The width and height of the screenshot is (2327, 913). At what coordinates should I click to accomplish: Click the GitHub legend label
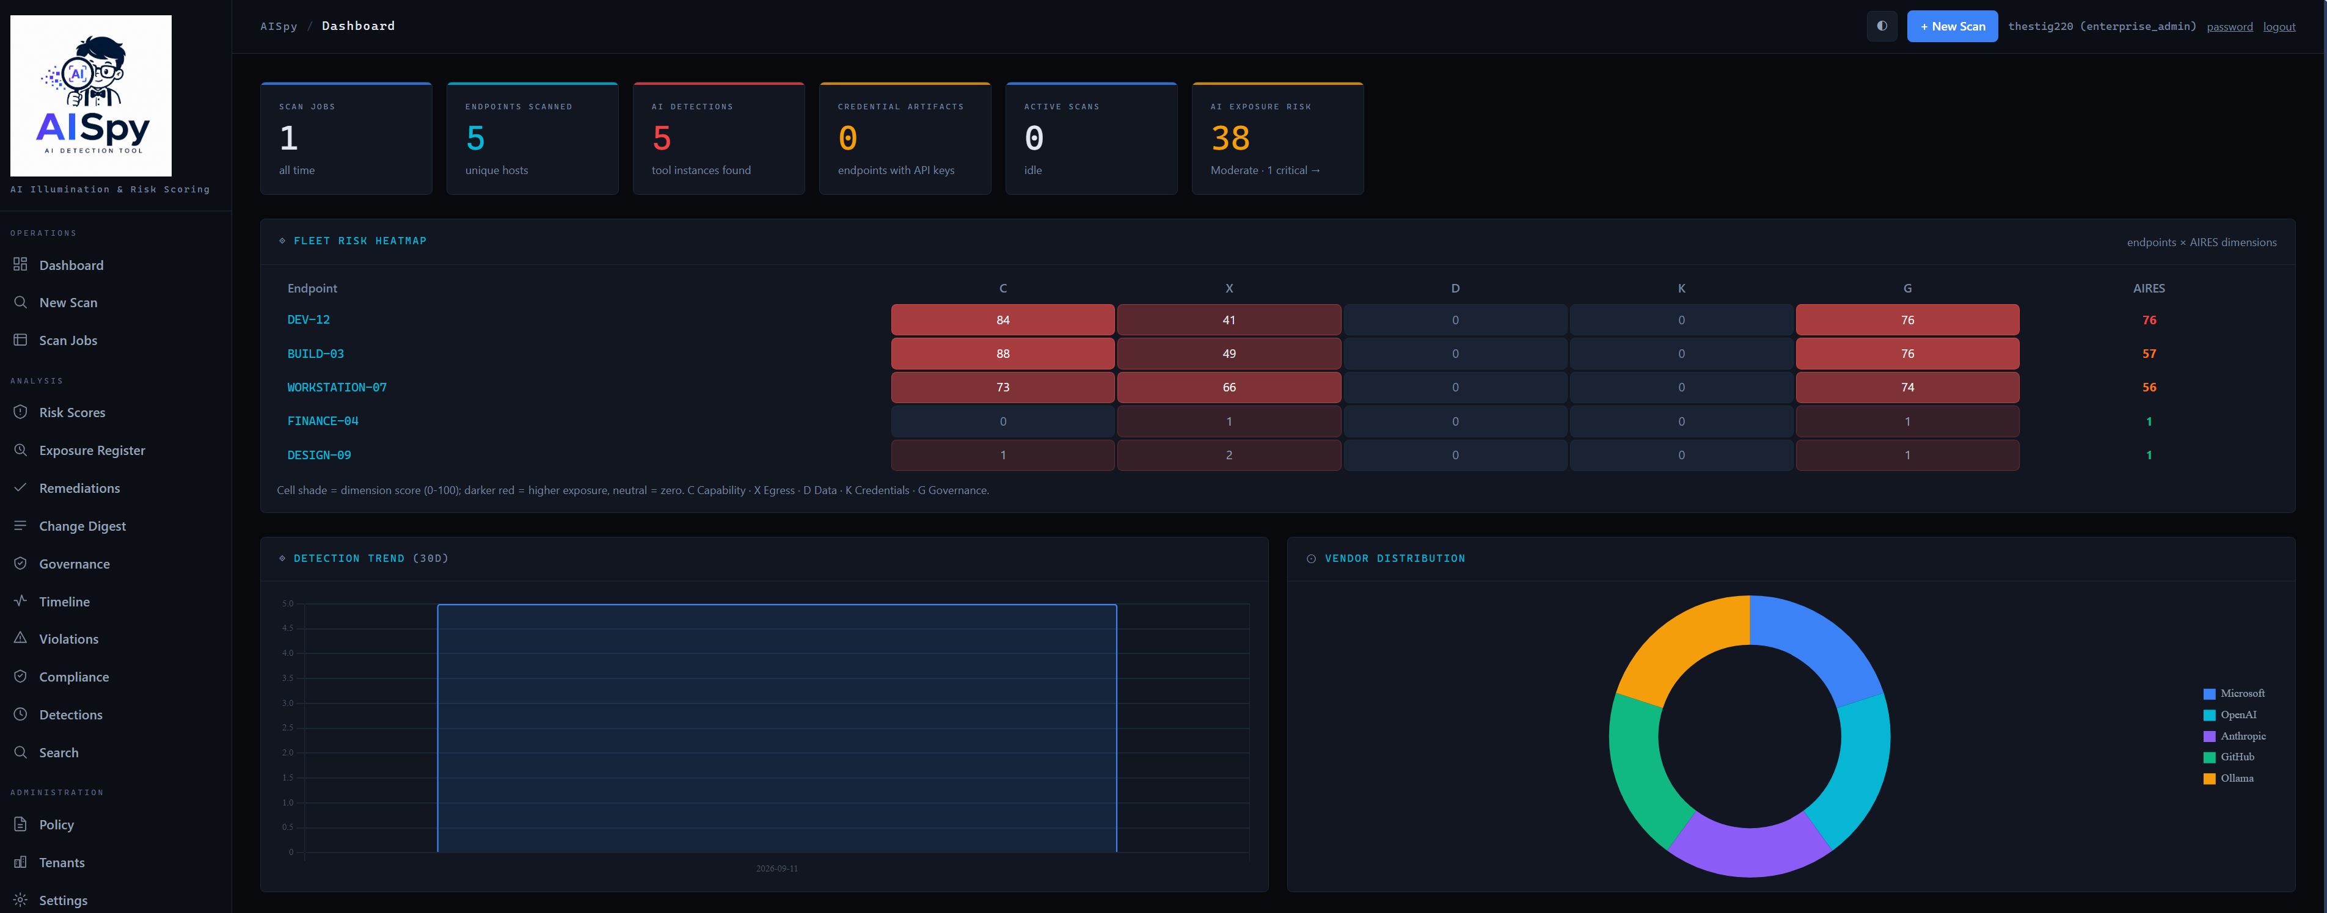point(2238,757)
